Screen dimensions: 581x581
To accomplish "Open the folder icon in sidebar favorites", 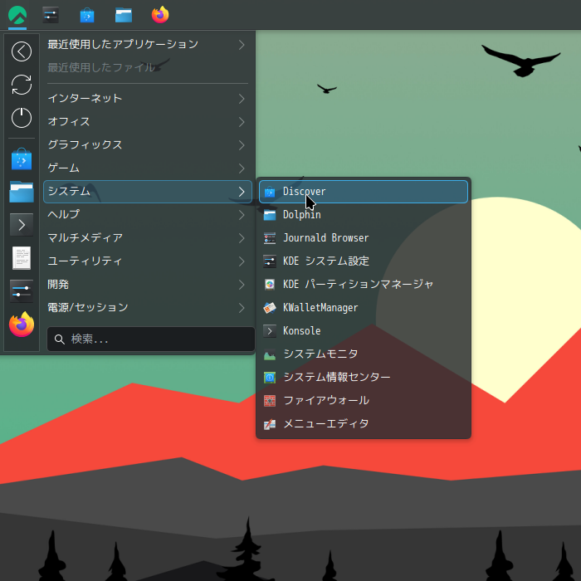I will (22, 192).
